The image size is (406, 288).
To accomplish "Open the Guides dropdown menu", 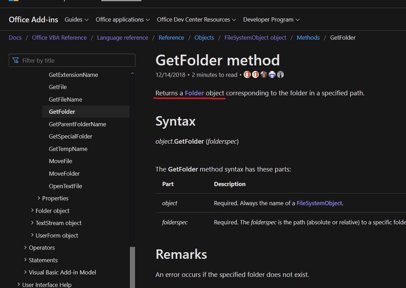I will pos(77,19).
